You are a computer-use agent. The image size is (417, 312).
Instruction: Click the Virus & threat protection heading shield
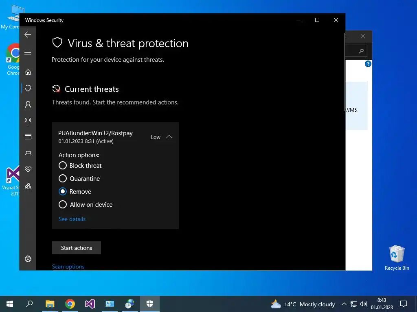coord(57,43)
